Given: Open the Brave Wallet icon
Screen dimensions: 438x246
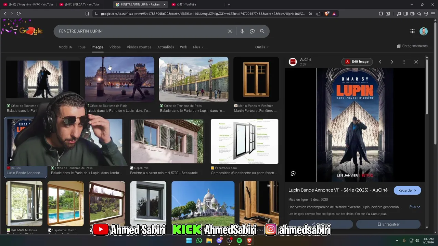Looking at the screenshot, I should (x=412, y=14).
